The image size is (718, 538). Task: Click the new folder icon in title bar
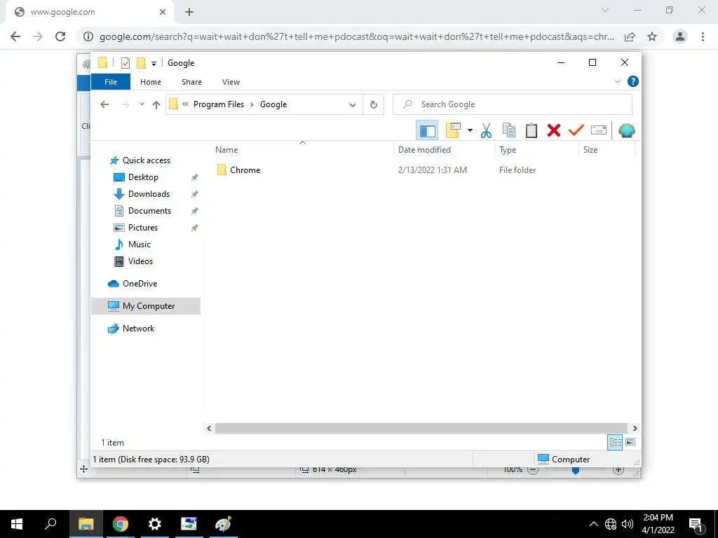pyautogui.click(x=141, y=62)
